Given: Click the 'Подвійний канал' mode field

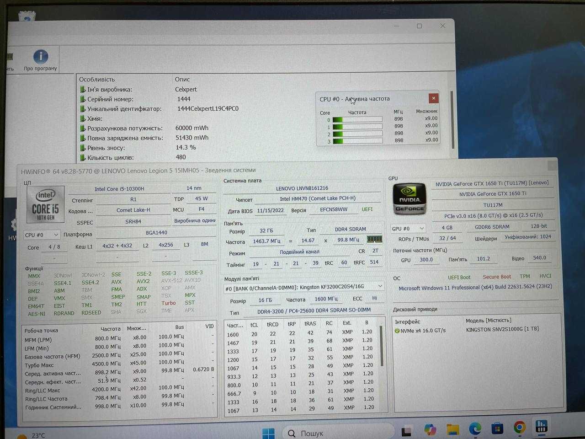Looking at the screenshot, I should point(299,252).
